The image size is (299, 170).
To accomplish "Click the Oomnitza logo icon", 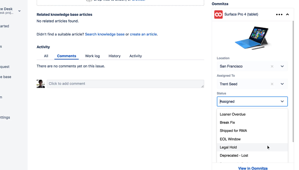I will click(x=218, y=14).
